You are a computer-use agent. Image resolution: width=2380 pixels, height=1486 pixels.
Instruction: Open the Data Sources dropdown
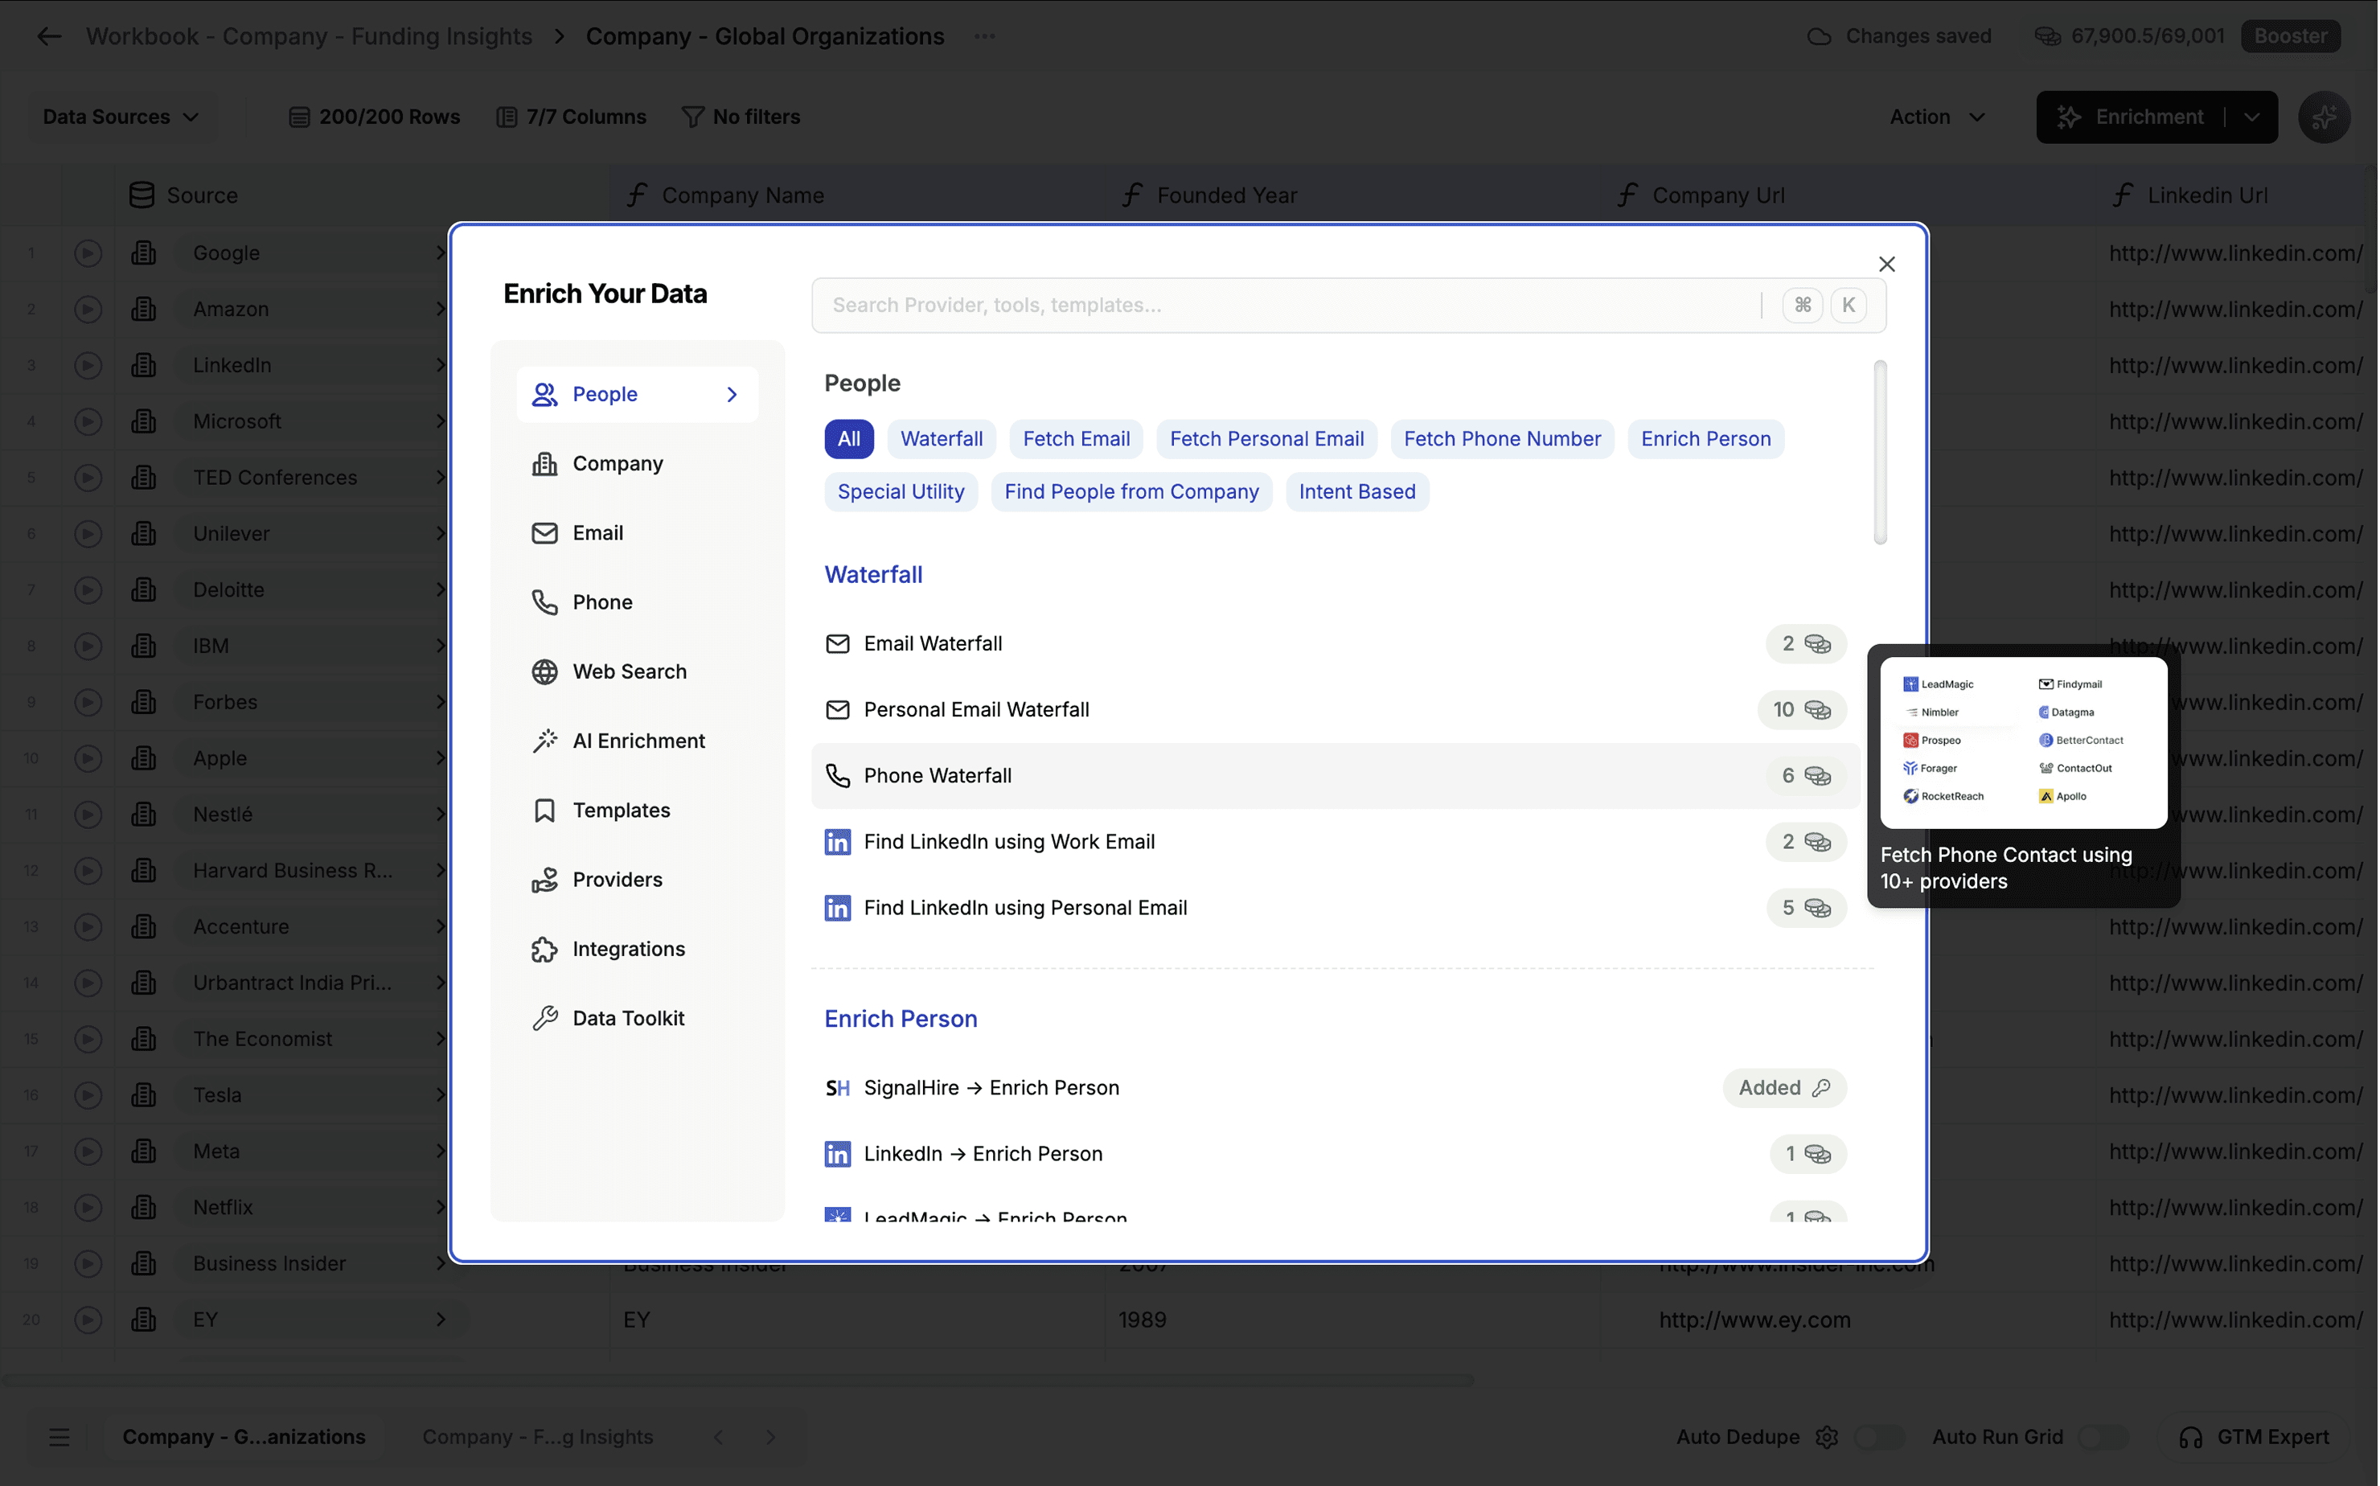(120, 117)
